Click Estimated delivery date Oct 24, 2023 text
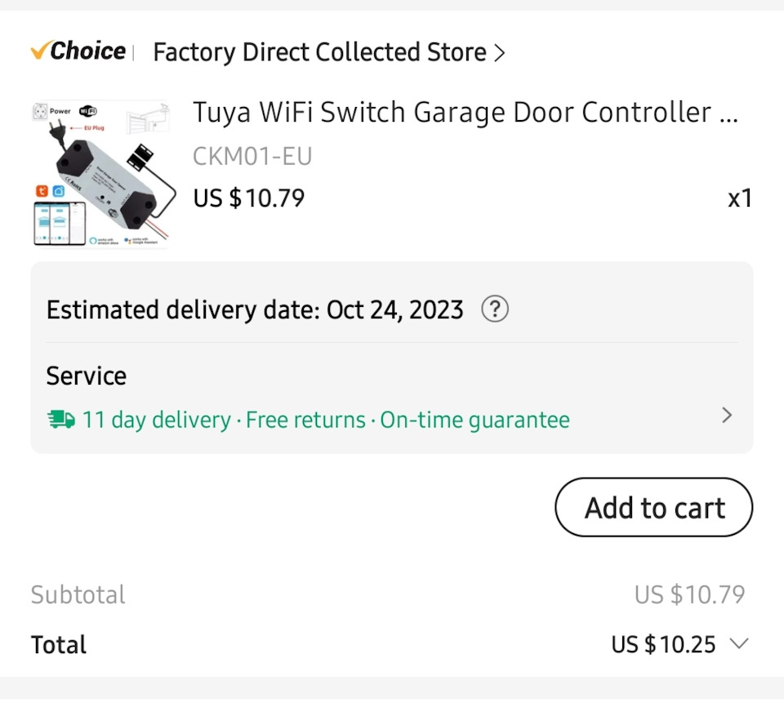 (x=255, y=310)
